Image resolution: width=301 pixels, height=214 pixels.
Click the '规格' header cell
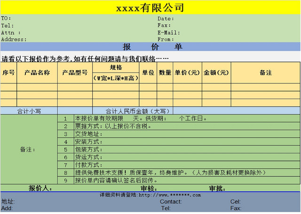click(x=116, y=67)
